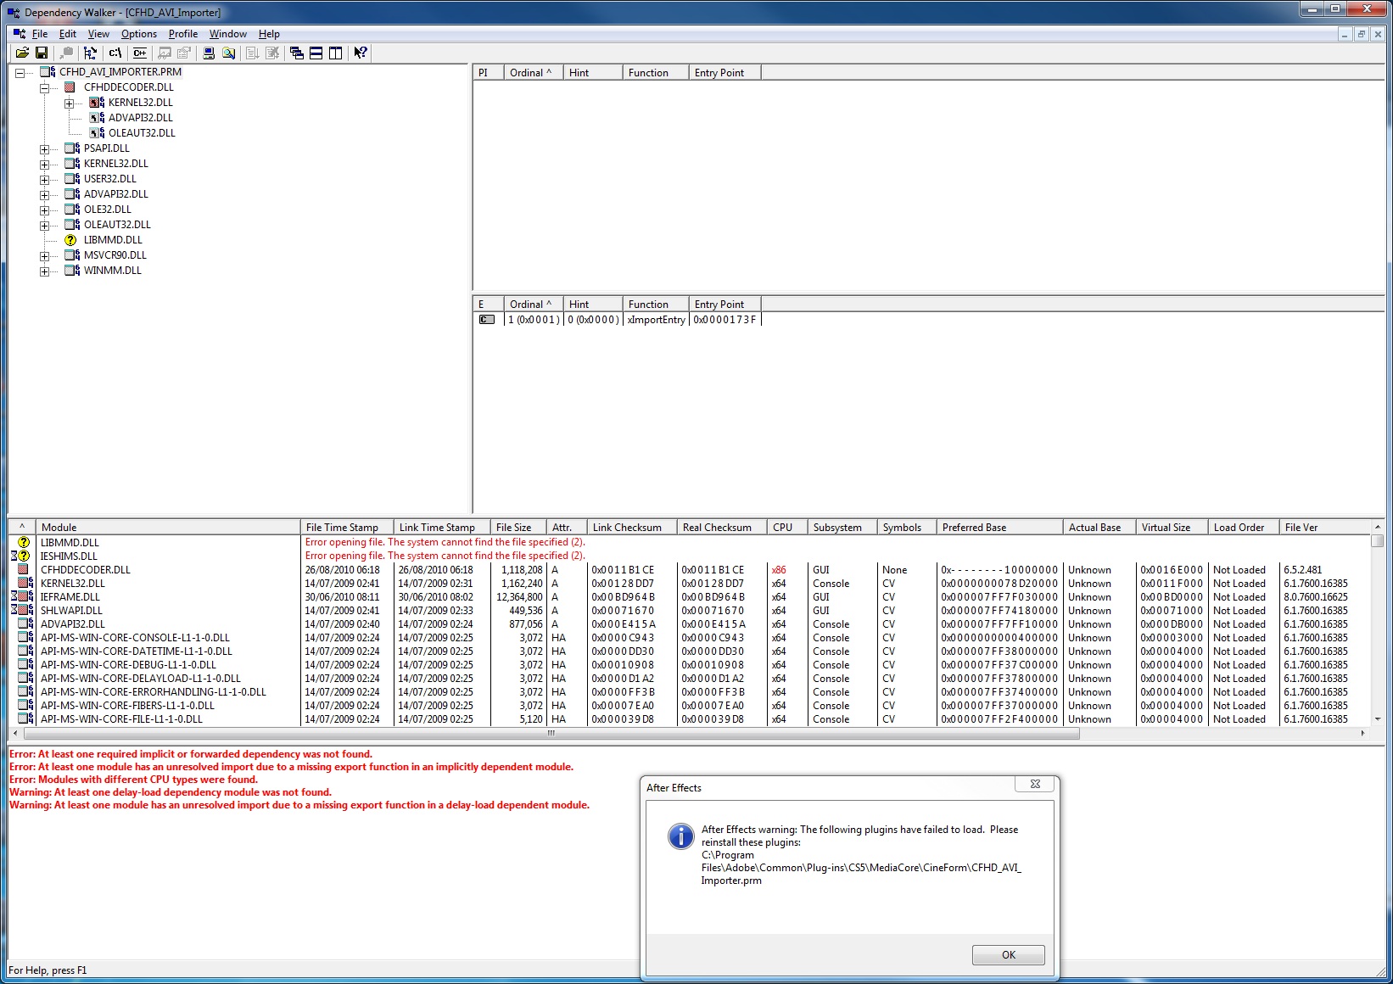Select LIBMMD.DLL in the dependency tree
This screenshot has width=1393, height=984.
[113, 240]
